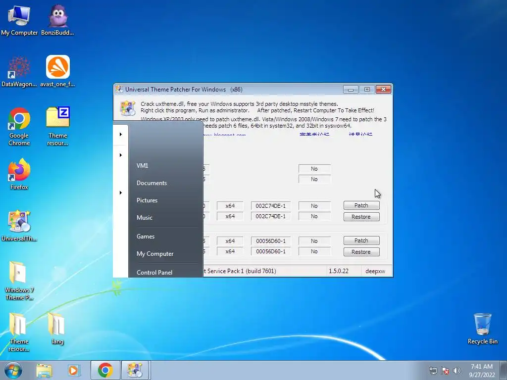Image resolution: width=507 pixels, height=380 pixels.
Task: Click the Universal Theme Patcher title bar icon
Action: 119,90
